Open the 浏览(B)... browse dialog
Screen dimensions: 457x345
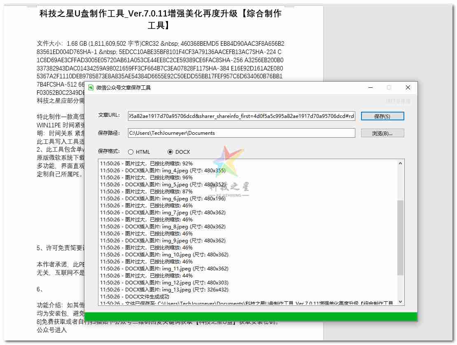tap(382, 133)
